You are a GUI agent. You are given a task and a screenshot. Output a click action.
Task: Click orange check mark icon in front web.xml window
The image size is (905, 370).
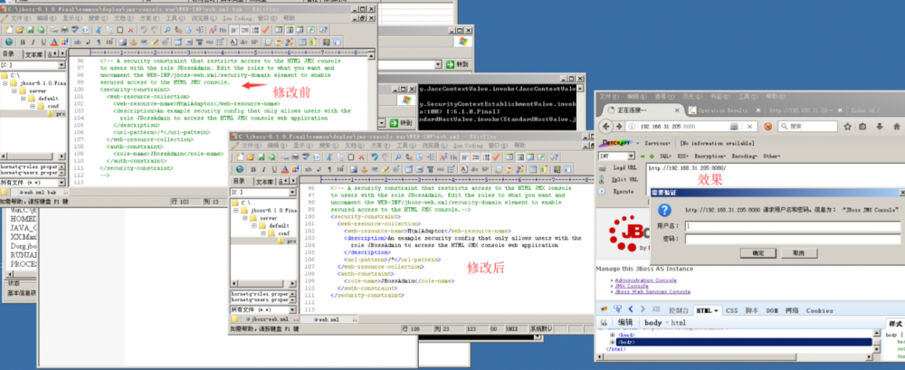tap(496, 157)
